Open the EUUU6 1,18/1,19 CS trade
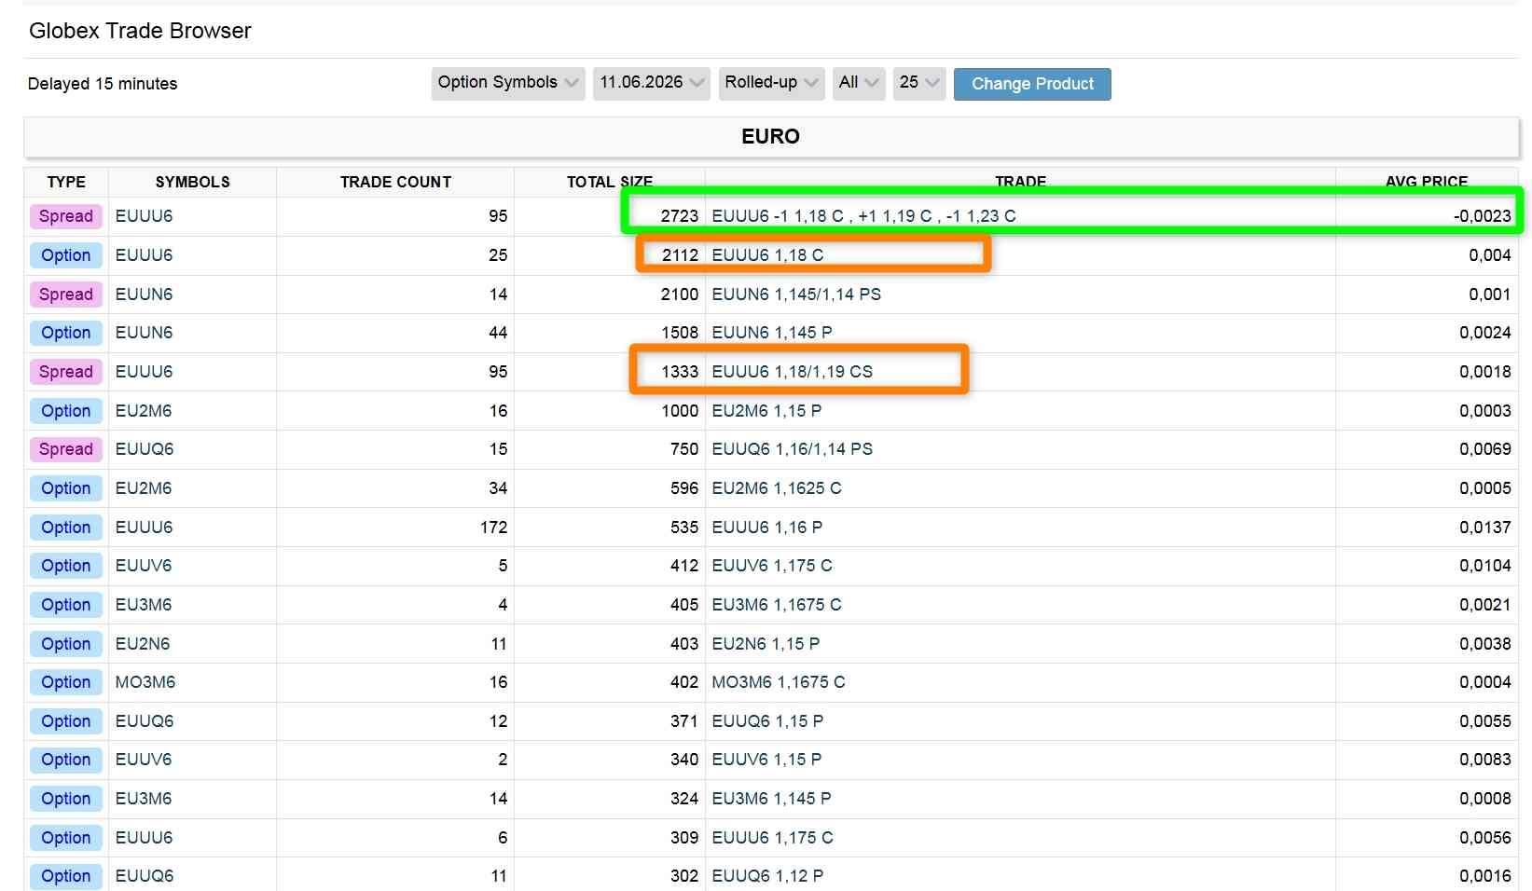 point(793,372)
